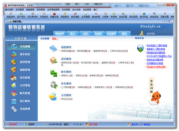
Task: Click the globe download icon
Action: tap(140, 48)
